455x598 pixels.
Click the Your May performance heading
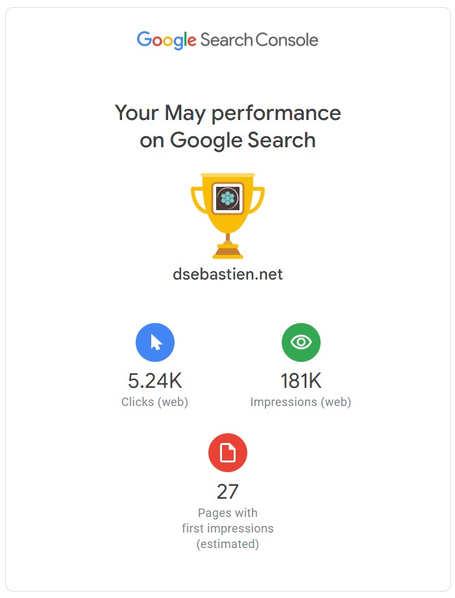click(x=228, y=114)
